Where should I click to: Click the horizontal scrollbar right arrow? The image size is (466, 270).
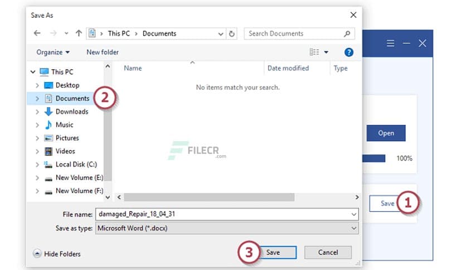pyautogui.click(x=357, y=197)
